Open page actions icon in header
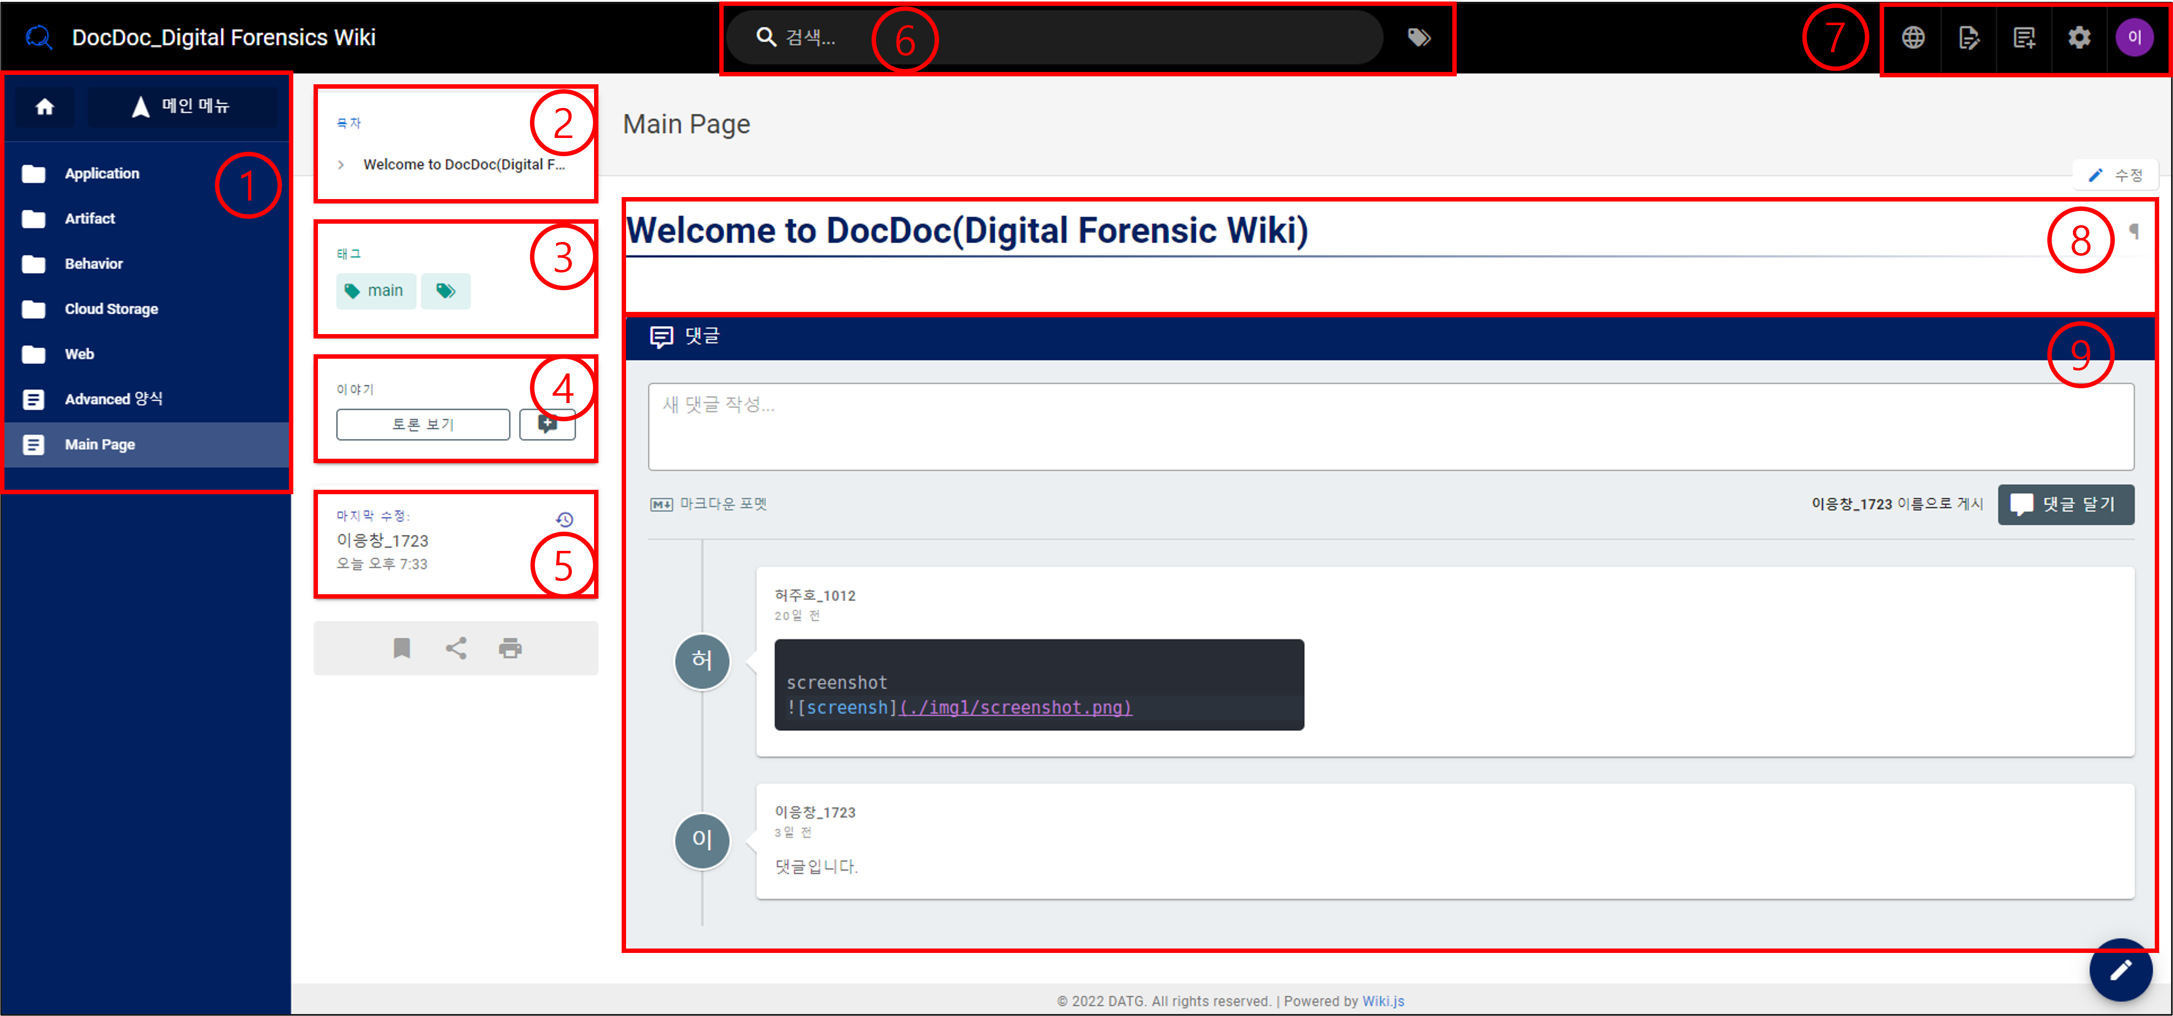 pyautogui.click(x=1968, y=37)
